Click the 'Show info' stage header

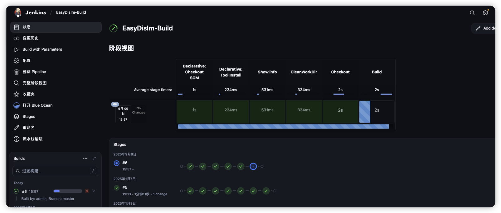click(267, 72)
